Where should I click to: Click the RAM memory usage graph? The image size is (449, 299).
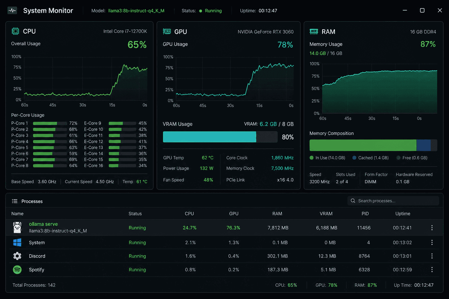(x=379, y=89)
